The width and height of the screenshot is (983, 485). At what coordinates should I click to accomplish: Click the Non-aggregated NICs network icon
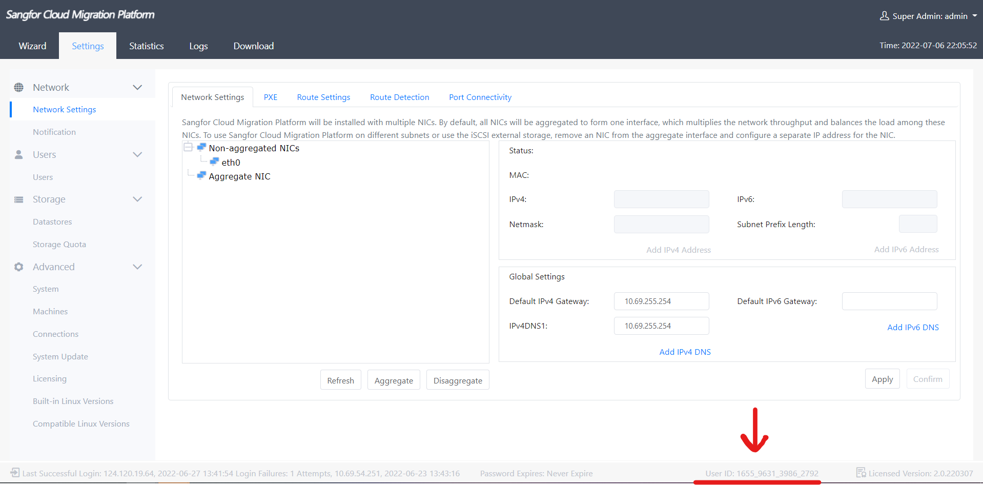point(201,148)
